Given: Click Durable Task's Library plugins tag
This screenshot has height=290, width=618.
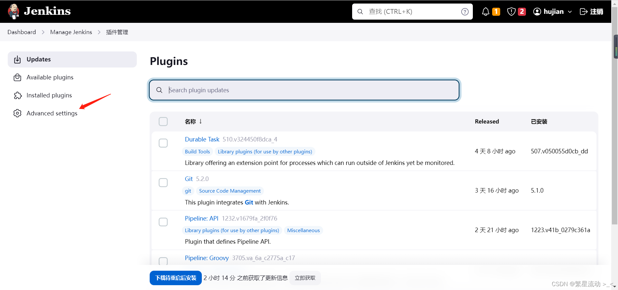Looking at the screenshot, I should coord(265,151).
